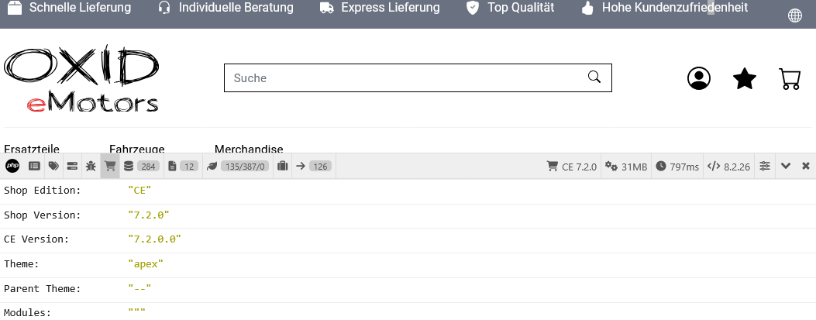Open debug bar settings sliders icon
The width and height of the screenshot is (816, 320).
765,166
